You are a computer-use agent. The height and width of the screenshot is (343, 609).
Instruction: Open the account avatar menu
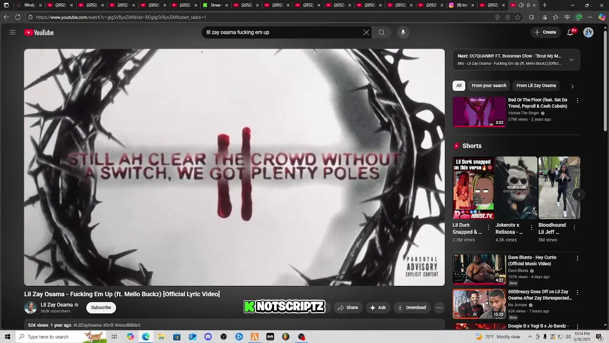(x=589, y=32)
